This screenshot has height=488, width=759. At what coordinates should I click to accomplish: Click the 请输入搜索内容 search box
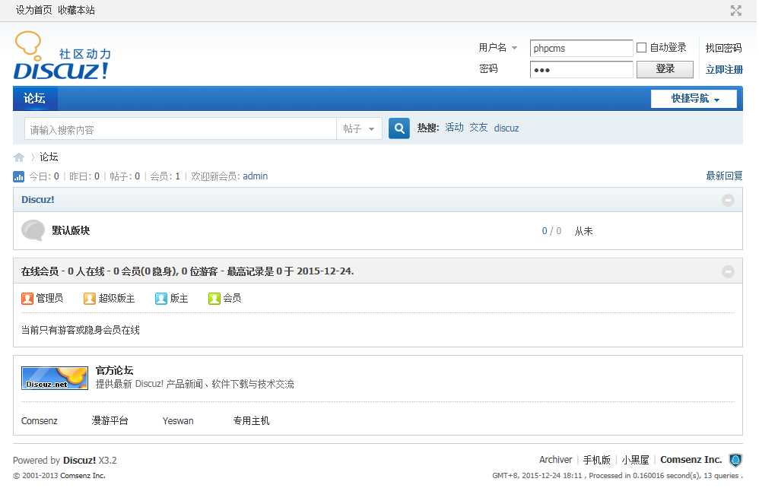pyautogui.click(x=180, y=129)
